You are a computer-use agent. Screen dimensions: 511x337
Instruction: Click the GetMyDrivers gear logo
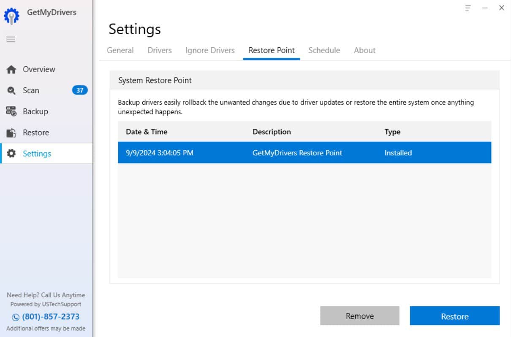click(x=12, y=16)
